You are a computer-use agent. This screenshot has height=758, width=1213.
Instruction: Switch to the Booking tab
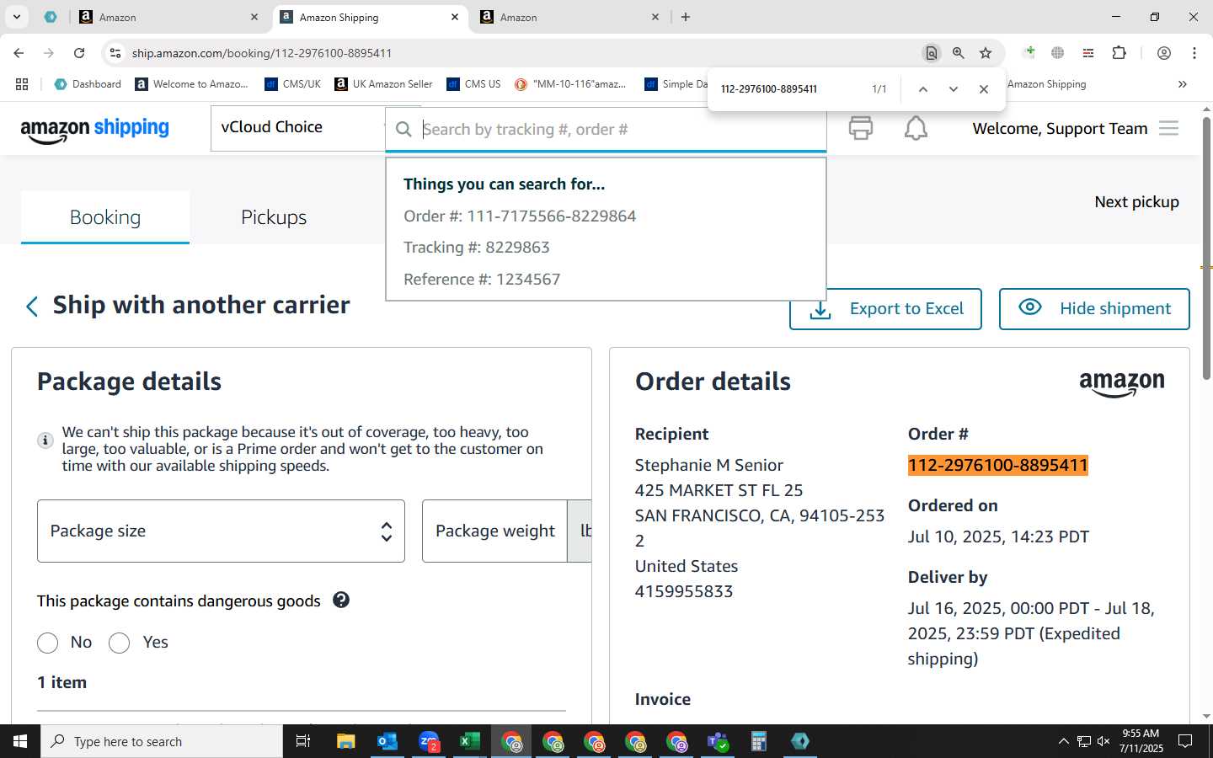click(x=105, y=217)
